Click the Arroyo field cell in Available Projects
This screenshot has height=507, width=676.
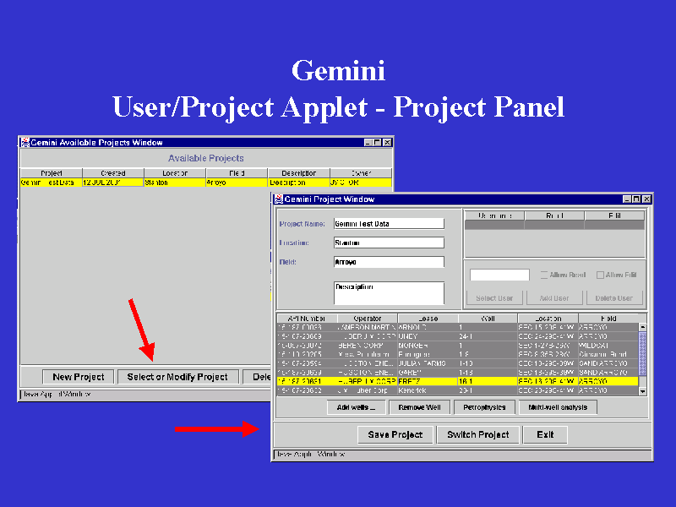pyautogui.click(x=237, y=183)
